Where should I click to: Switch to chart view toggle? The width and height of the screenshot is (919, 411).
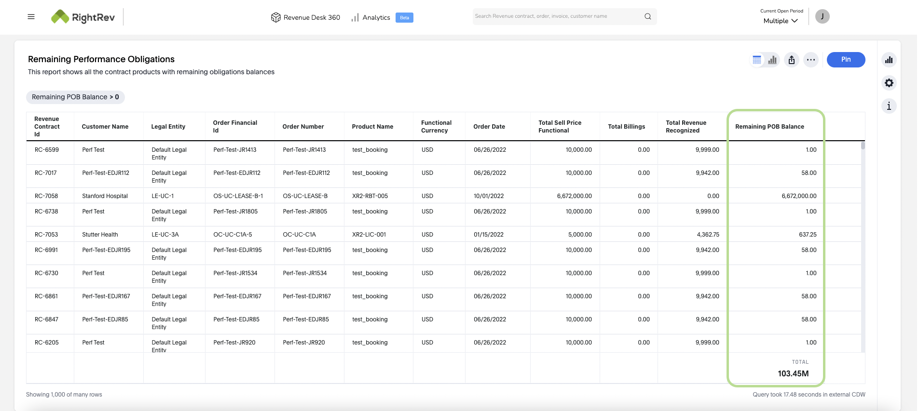(x=772, y=60)
